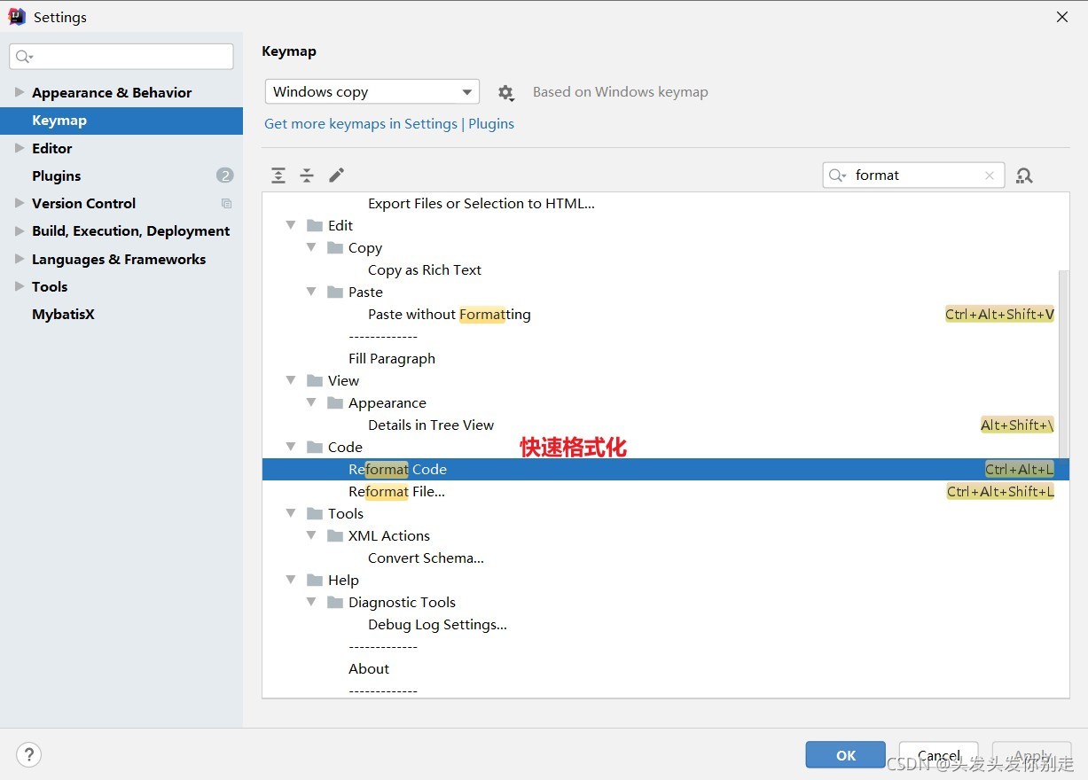Viewport: 1088px width, 780px height.
Task: Select Details in Tree View action
Action: [x=666, y=425]
